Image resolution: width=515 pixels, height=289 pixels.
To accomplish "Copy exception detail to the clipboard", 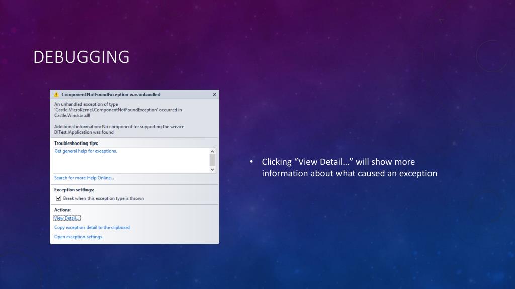I will click(92, 227).
